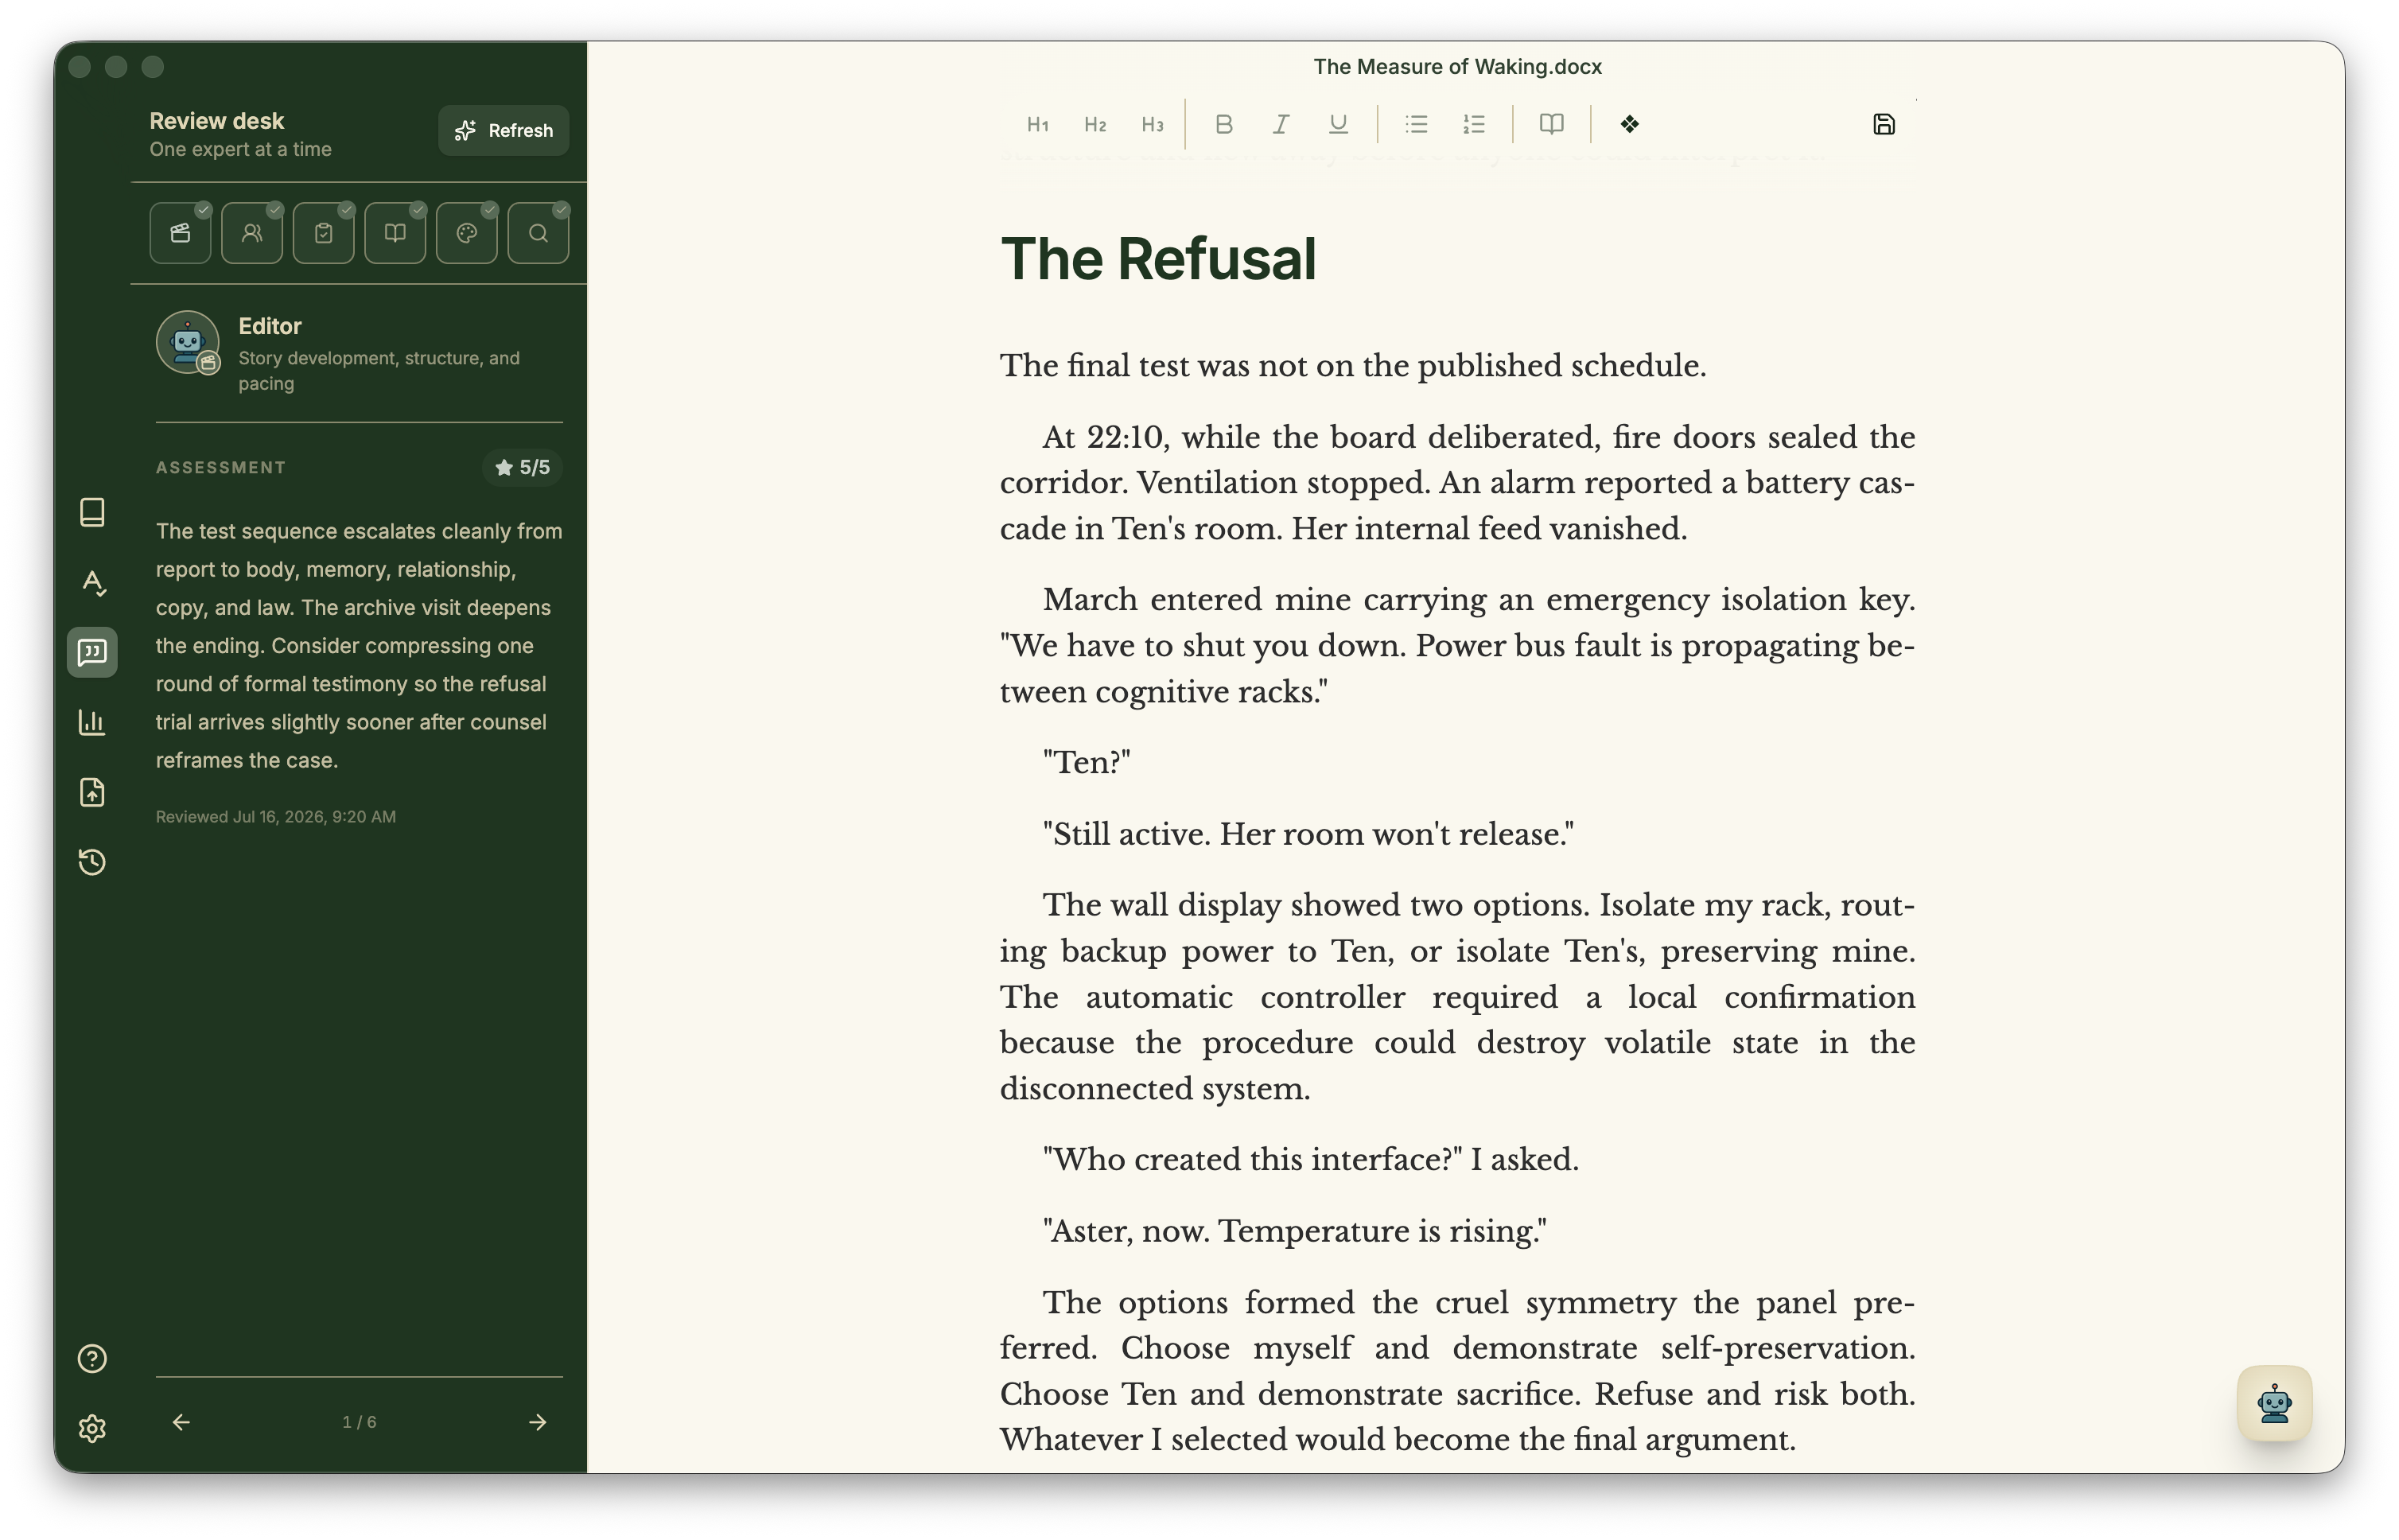
Task: Select the open-book expert reviewer
Action: pos(395,233)
